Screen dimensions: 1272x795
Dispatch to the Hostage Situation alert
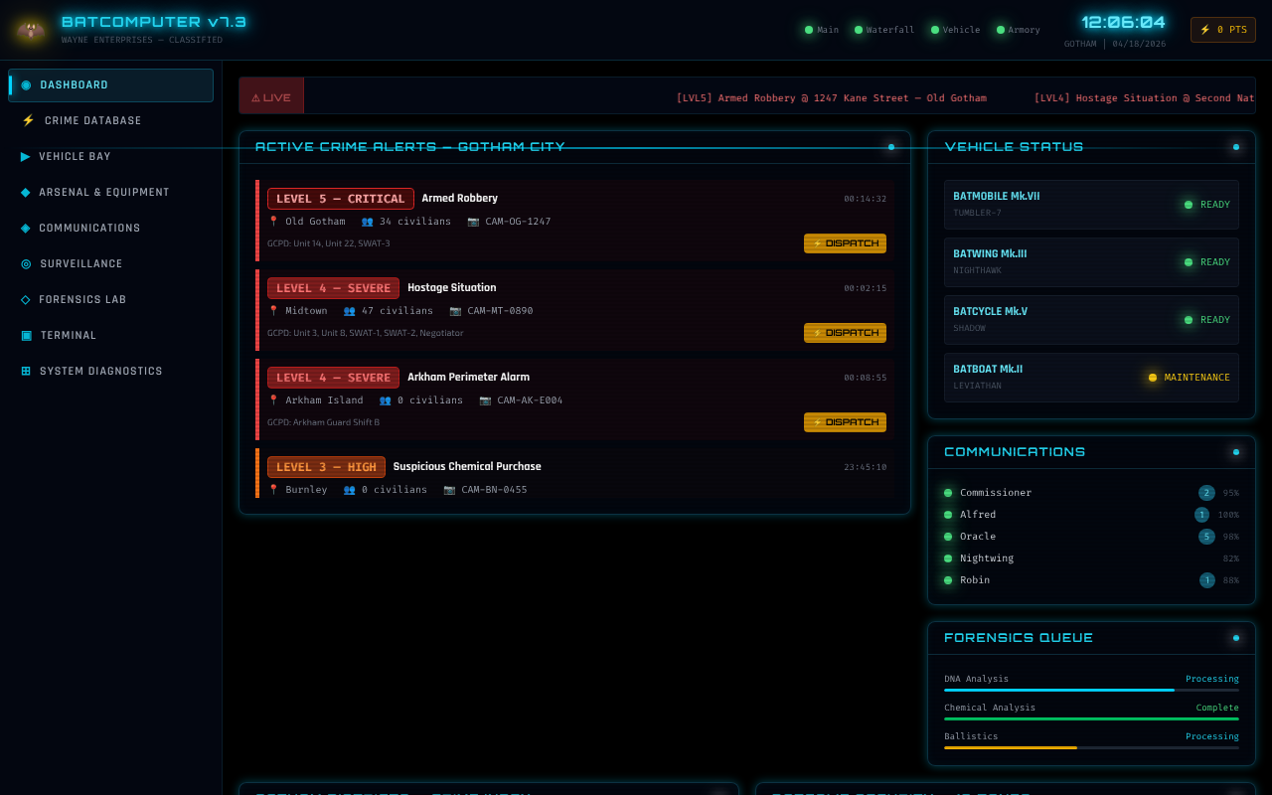(845, 333)
